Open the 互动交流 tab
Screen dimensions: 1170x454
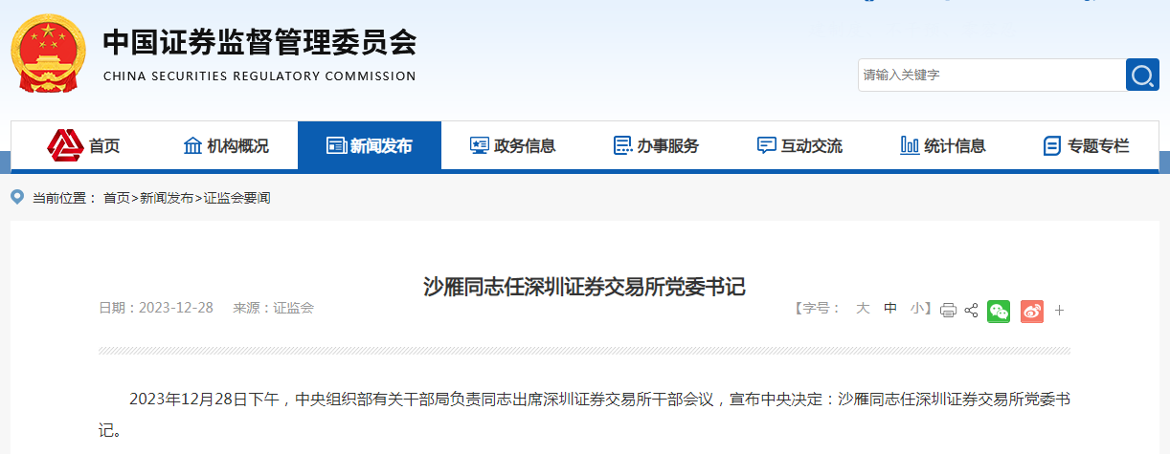click(799, 146)
